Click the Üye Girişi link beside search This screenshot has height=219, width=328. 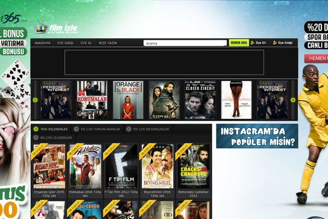285,43
